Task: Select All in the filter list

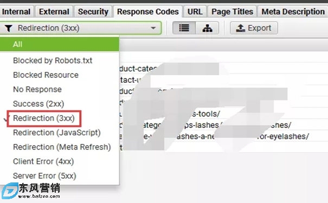Action: click(x=60, y=44)
